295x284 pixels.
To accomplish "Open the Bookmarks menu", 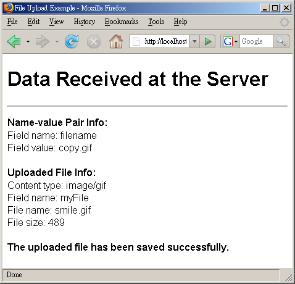I will pos(122,22).
